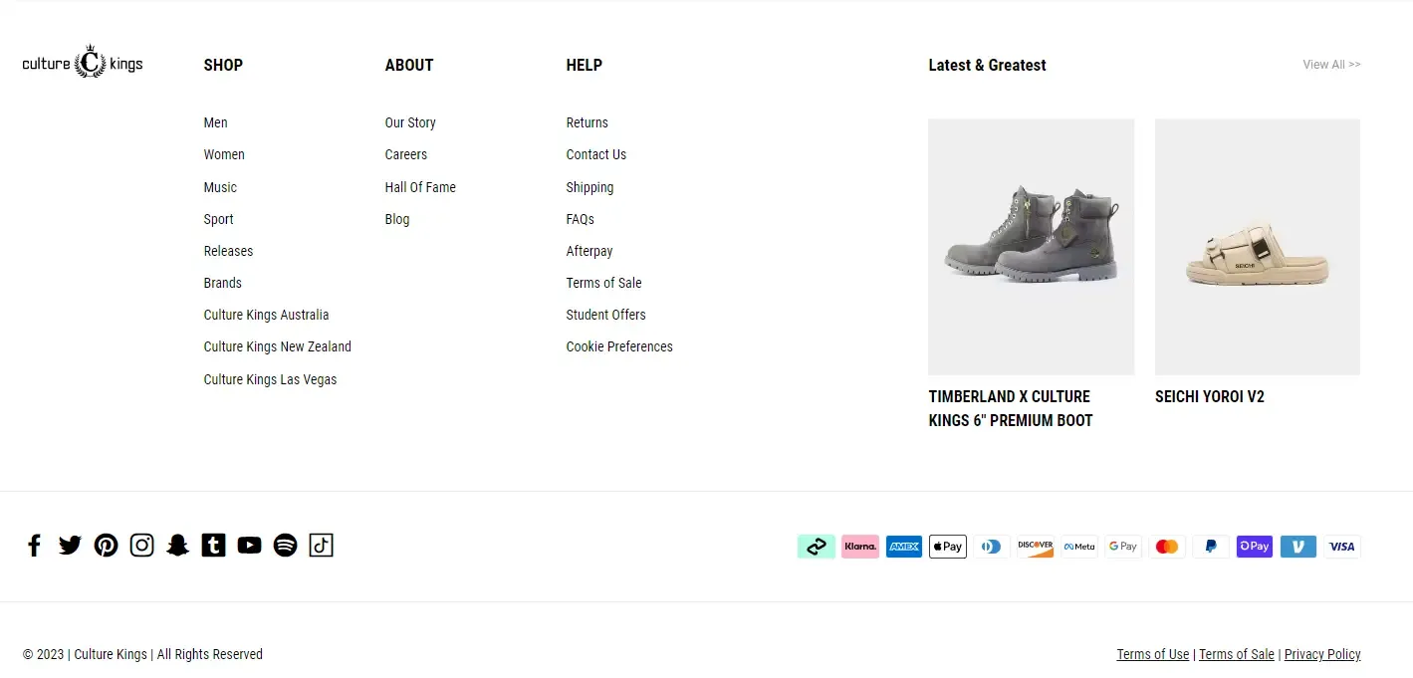View the Privacy Policy link

pyautogui.click(x=1322, y=654)
